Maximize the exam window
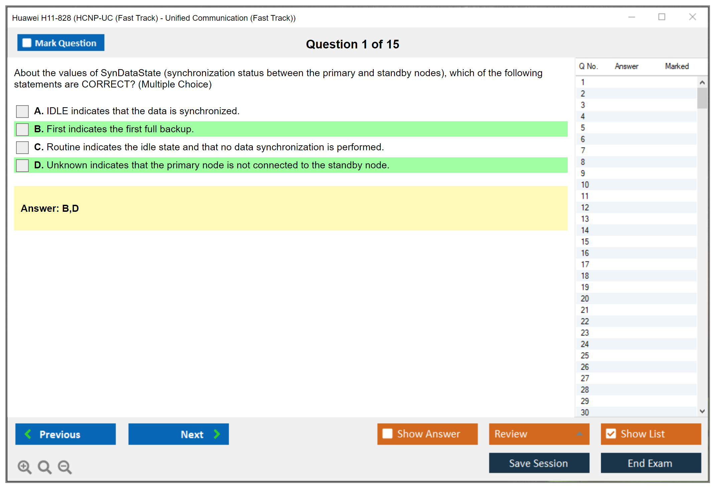This screenshot has width=718, height=491. point(662,17)
